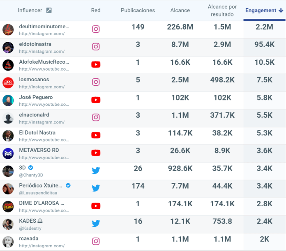Open the export icon next to Influencer

(x=49, y=10)
